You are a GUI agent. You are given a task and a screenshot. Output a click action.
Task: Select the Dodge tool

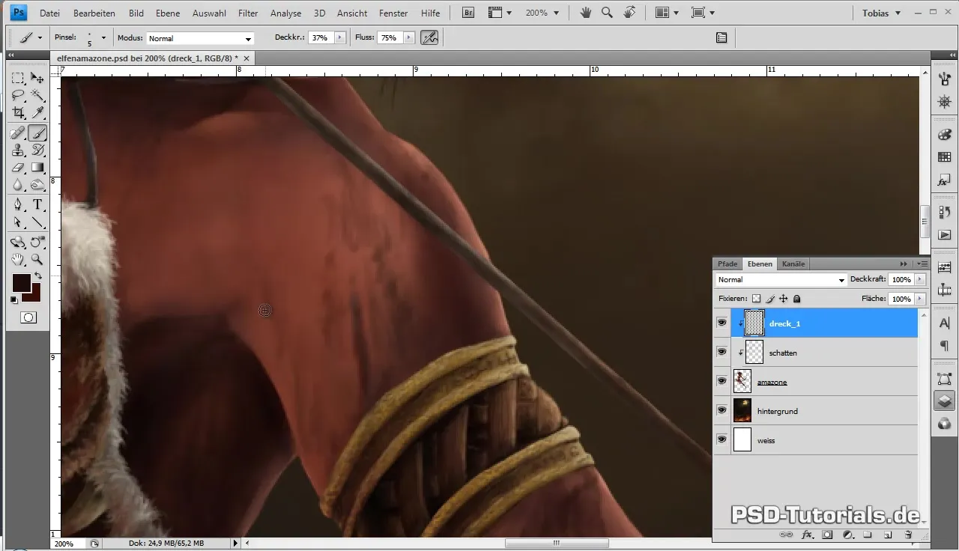click(37, 185)
